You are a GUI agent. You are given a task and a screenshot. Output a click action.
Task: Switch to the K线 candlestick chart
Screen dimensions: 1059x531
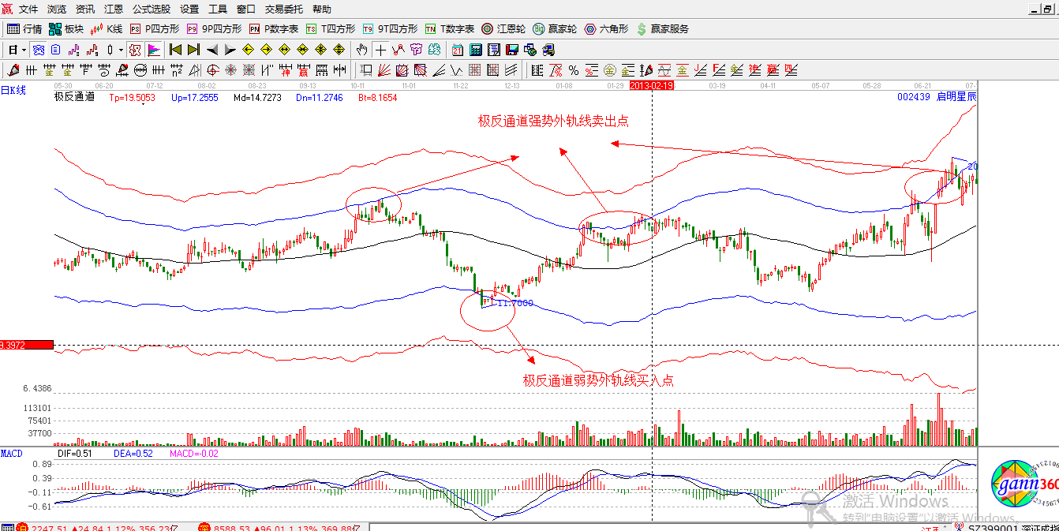pyautogui.click(x=107, y=29)
